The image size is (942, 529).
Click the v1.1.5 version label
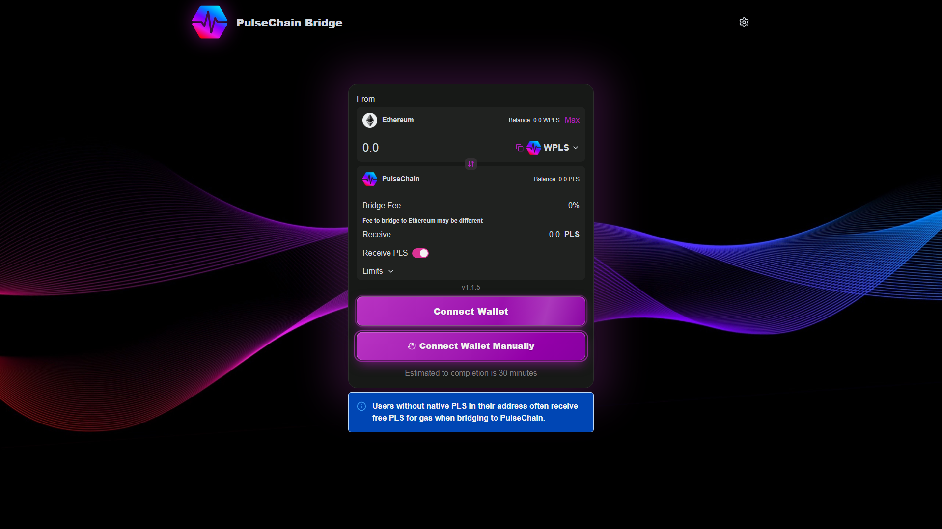tap(471, 288)
